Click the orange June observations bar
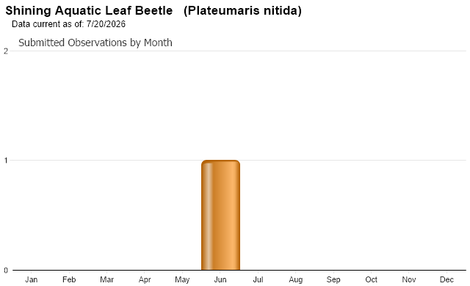The image size is (470, 286). click(220, 215)
